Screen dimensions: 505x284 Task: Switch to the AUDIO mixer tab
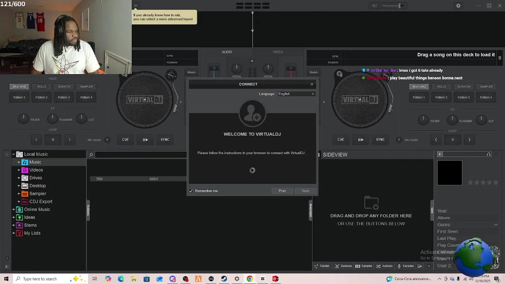click(227, 52)
